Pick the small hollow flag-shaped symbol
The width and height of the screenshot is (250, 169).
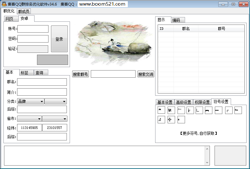(238, 110)
